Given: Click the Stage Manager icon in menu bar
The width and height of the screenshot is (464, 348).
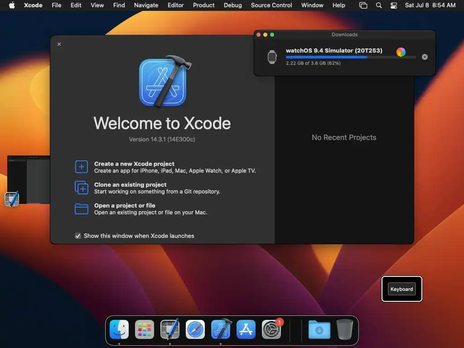Looking at the screenshot, I should point(363,5).
